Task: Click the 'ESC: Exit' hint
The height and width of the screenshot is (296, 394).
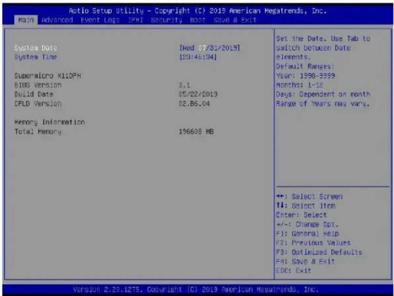Action: point(294,271)
